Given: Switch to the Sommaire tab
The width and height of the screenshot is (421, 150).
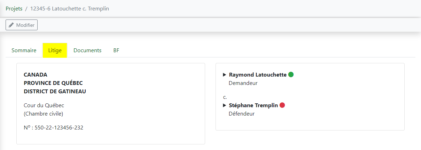Looking at the screenshot, I should pos(24,50).
